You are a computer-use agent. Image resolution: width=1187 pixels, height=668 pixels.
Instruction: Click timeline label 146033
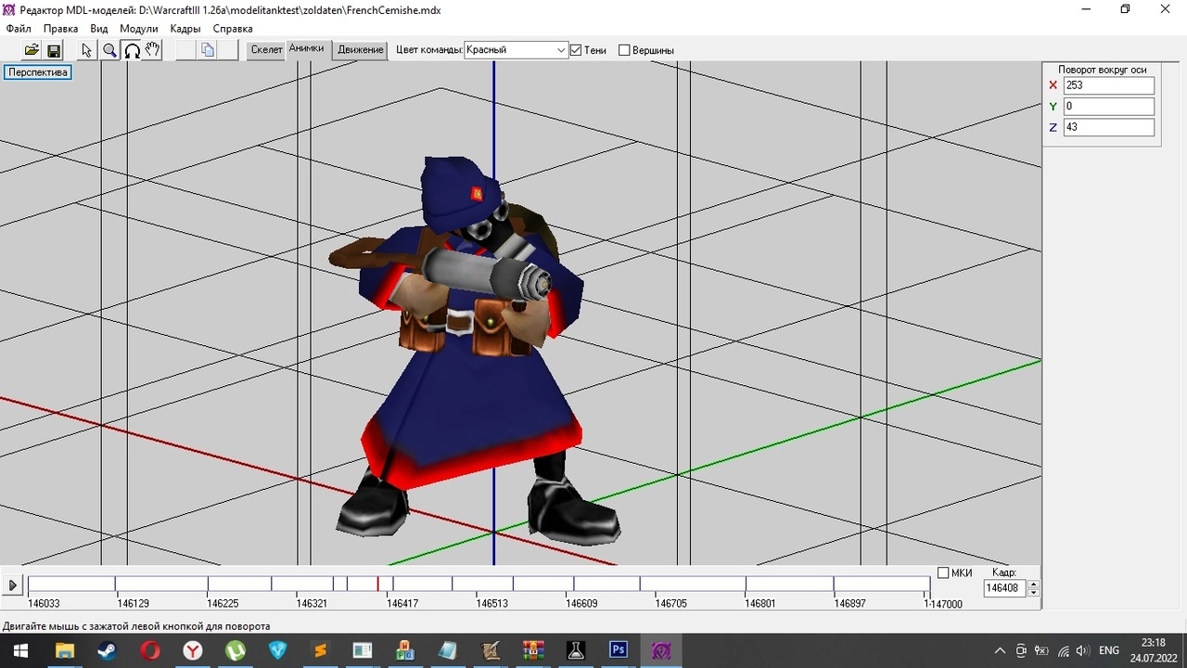44,603
